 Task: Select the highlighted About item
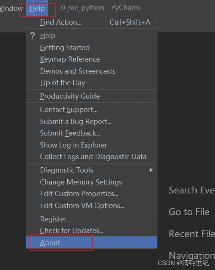click(92, 242)
